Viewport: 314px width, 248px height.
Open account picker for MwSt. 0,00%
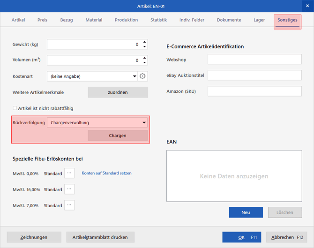(x=69, y=173)
